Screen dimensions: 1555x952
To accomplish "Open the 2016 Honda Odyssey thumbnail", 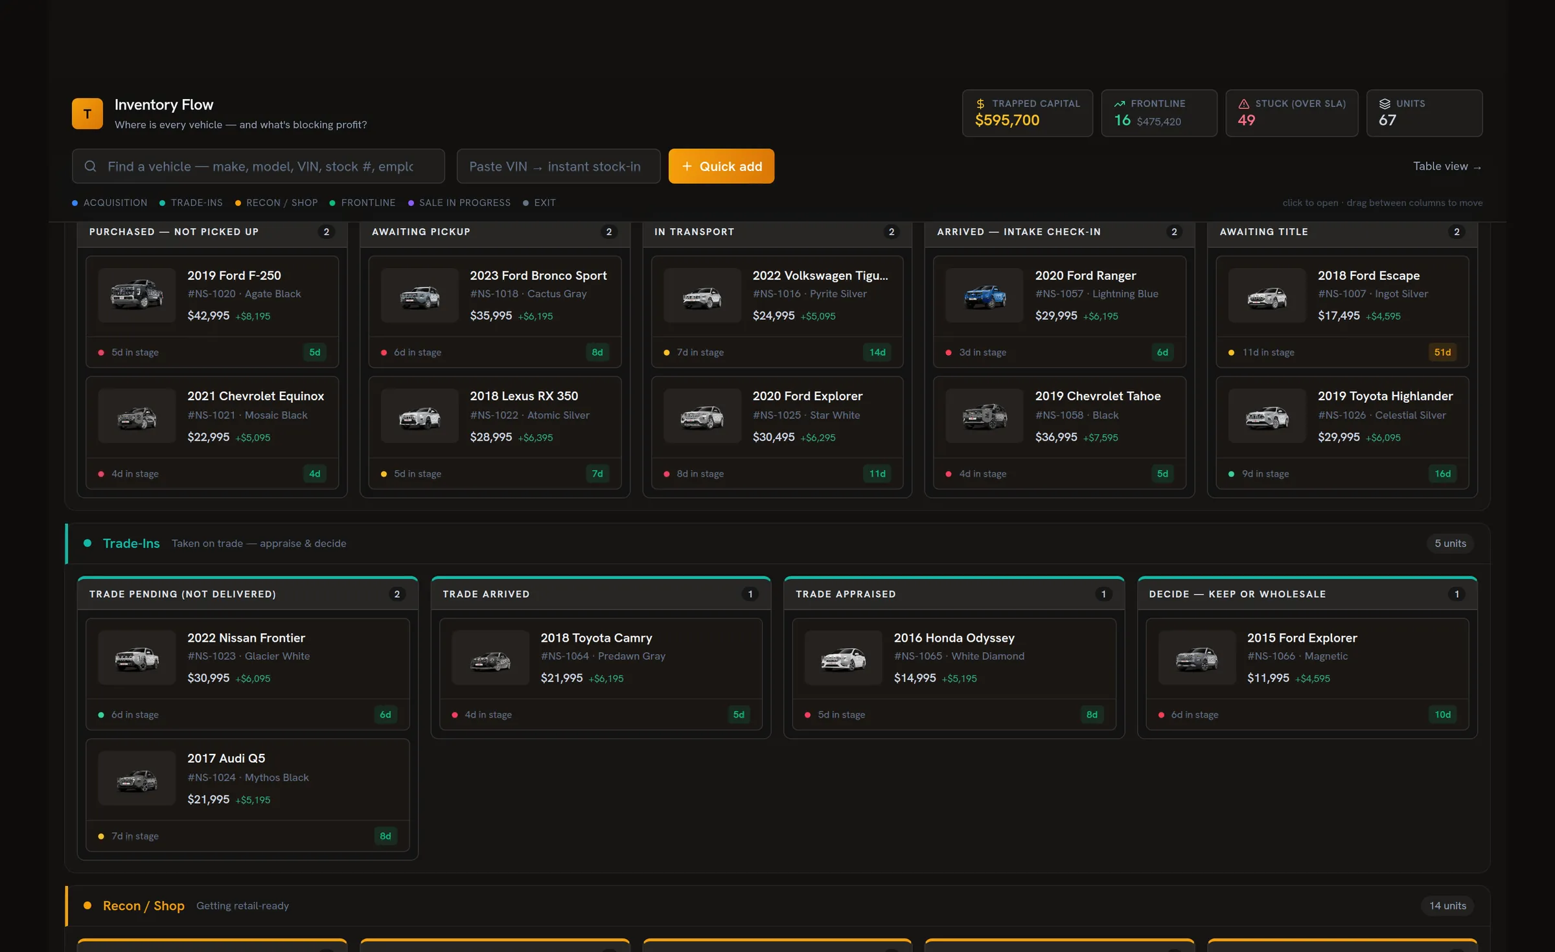I will point(844,657).
